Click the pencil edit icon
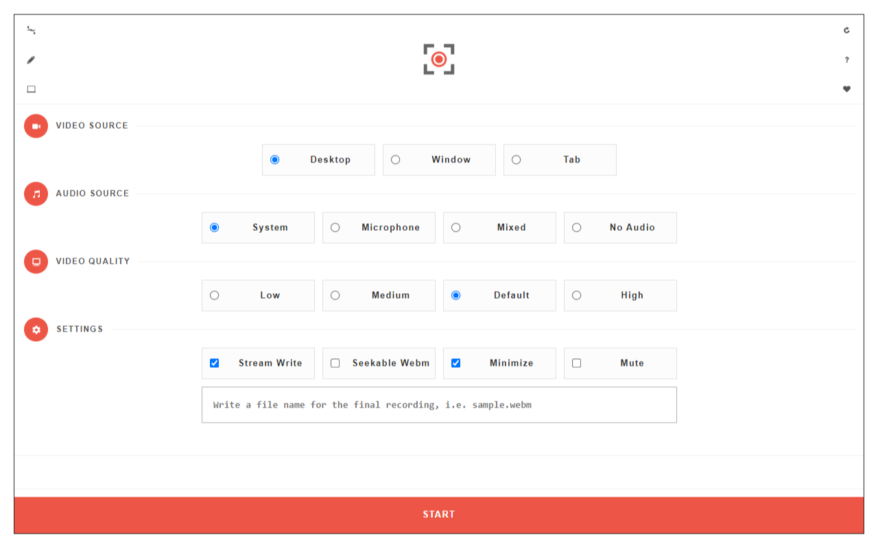 (x=31, y=60)
